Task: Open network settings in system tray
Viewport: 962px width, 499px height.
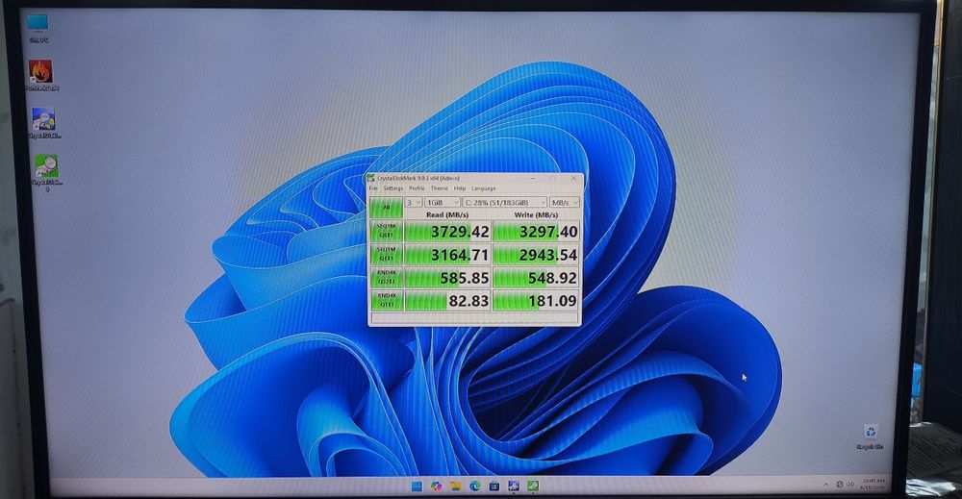Action: [x=839, y=485]
